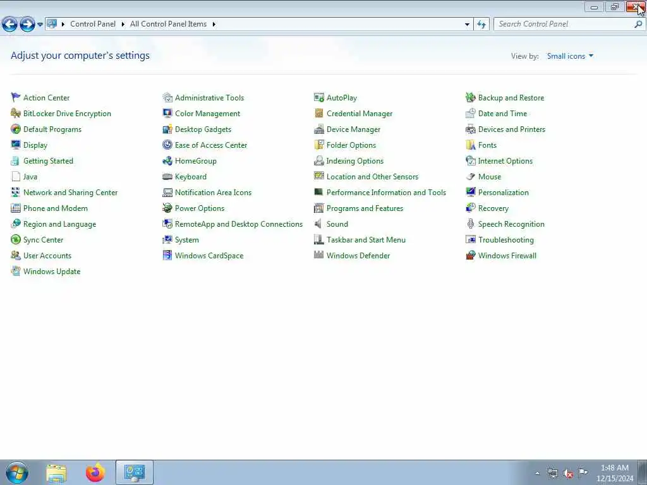Open the View by Small icons dropdown

click(x=570, y=56)
